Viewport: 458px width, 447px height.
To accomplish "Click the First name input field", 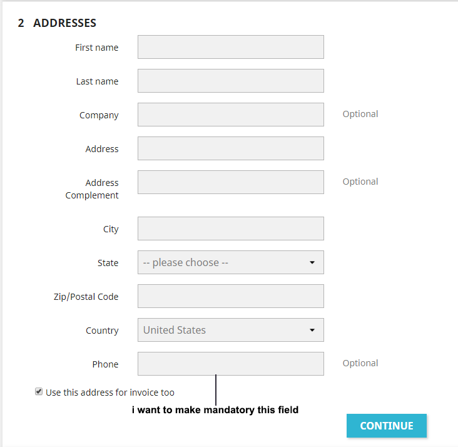I will tap(230, 47).
